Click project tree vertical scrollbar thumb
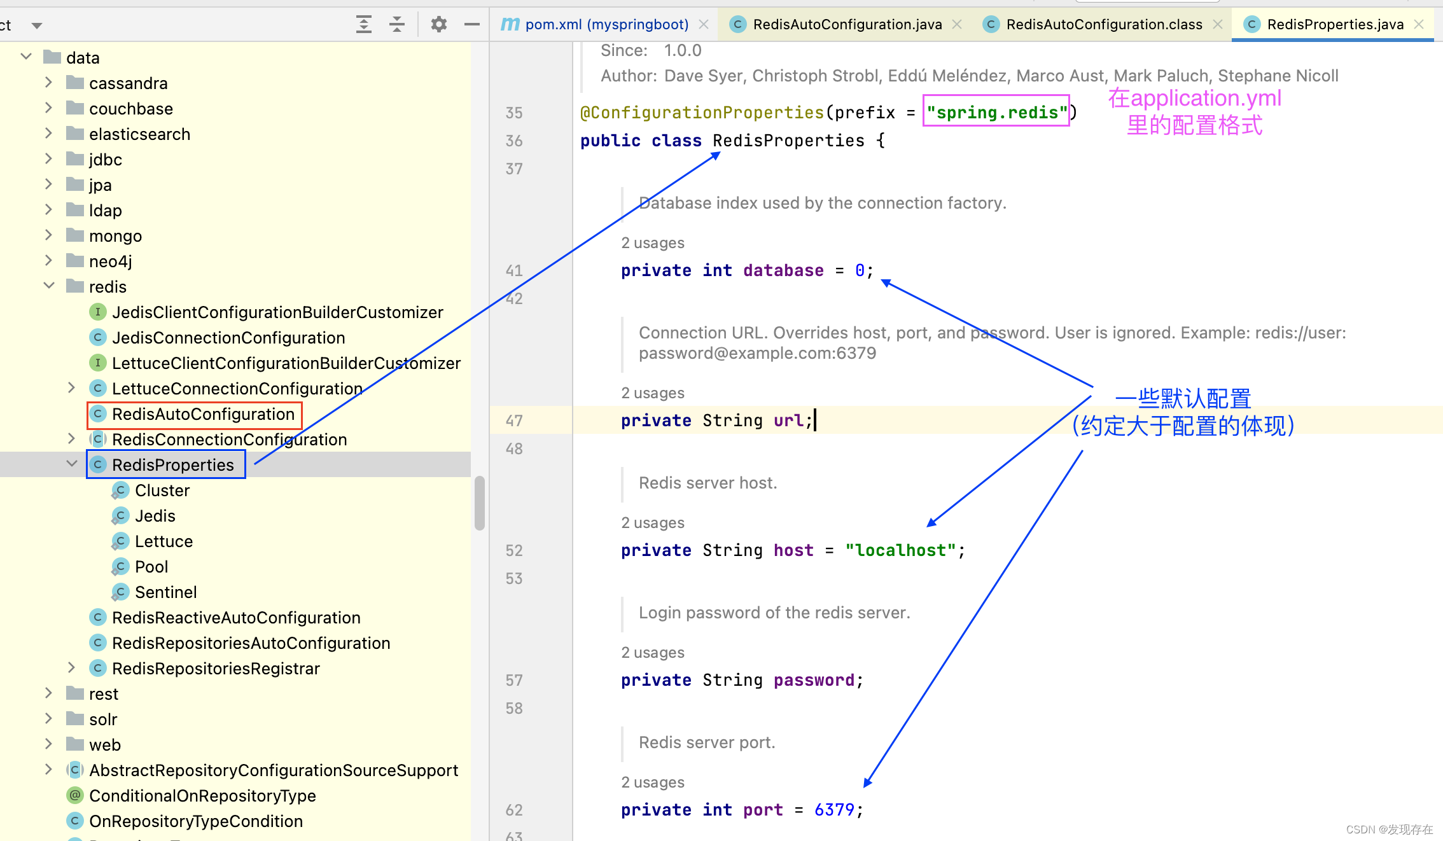This screenshot has width=1443, height=841. pyautogui.click(x=480, y=503)
